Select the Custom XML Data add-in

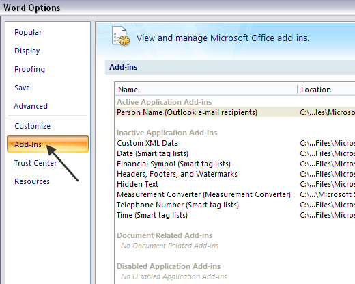(x=236, y=143)
